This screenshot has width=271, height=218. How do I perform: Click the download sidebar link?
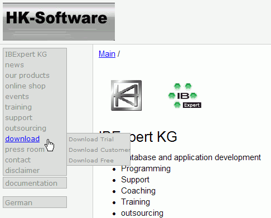[x=22, y=139]
